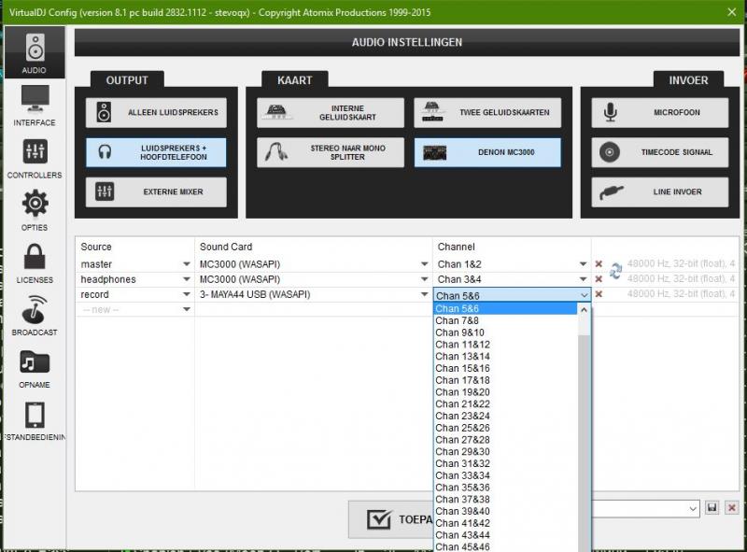Open the Opties gear section
This screenshot has height=552, width=747.
(35, 211)
